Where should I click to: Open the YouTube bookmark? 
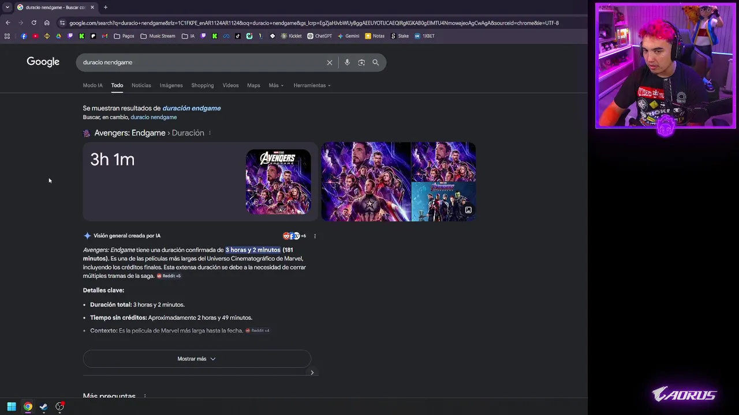[x=35, y=36]
